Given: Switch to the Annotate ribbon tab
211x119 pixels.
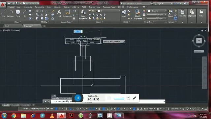Looking at the screenshot, I should click(28, 7).
